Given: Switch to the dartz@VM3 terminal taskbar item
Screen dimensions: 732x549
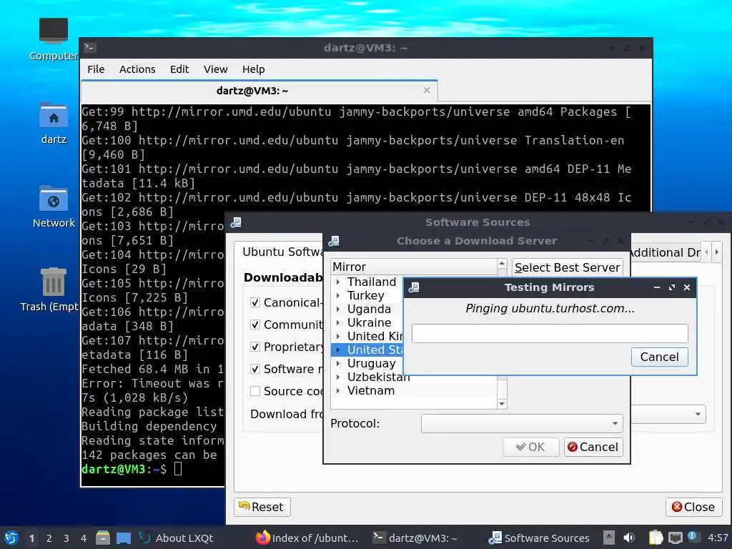Looking at the screenshot, I should [415, 538].
